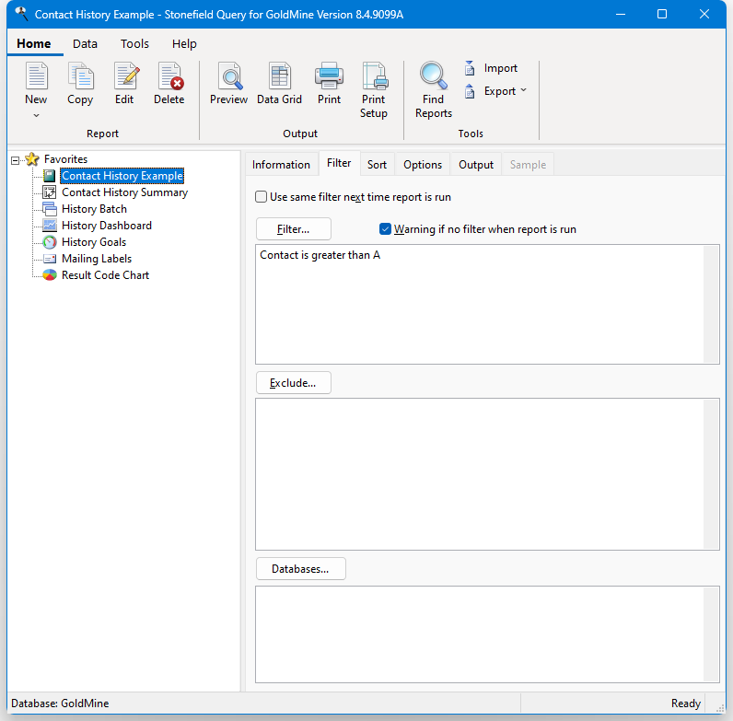
Task: Switch to the Output tab
Action: click(x=476, y=165)
